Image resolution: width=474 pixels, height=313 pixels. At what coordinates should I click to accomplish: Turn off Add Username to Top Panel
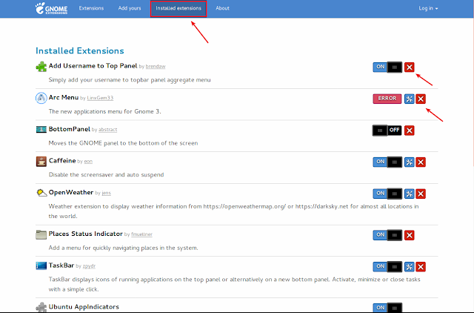[x=387, y=67]
